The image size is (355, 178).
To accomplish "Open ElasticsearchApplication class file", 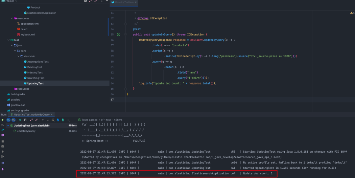I will pyautogui.click(x=40, y=13).
